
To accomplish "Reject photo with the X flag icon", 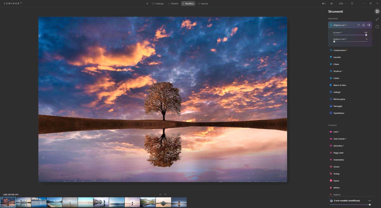I will [x=160, y=194].
